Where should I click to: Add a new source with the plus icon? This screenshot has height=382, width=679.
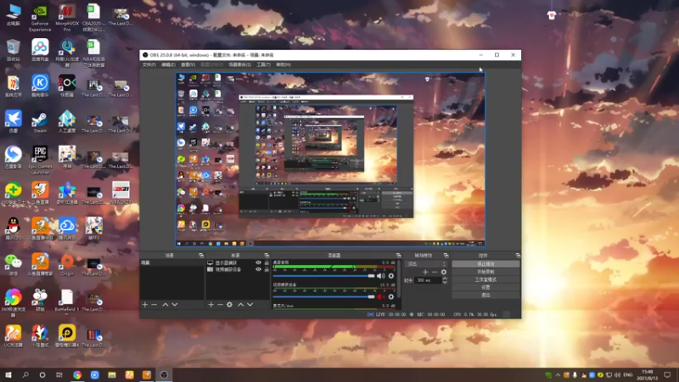click(x=210, y=305)
